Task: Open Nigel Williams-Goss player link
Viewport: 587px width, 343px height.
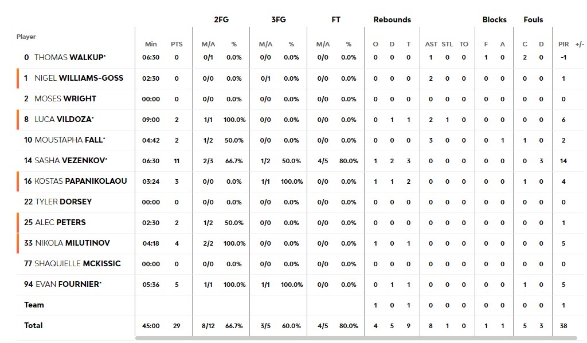Action: 79,78
